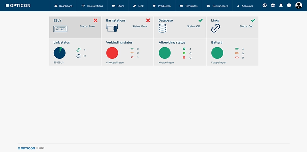This screenshot has height=152, width=307.
Task: Click the Link status pie chart
Action: tap(59, 53)
